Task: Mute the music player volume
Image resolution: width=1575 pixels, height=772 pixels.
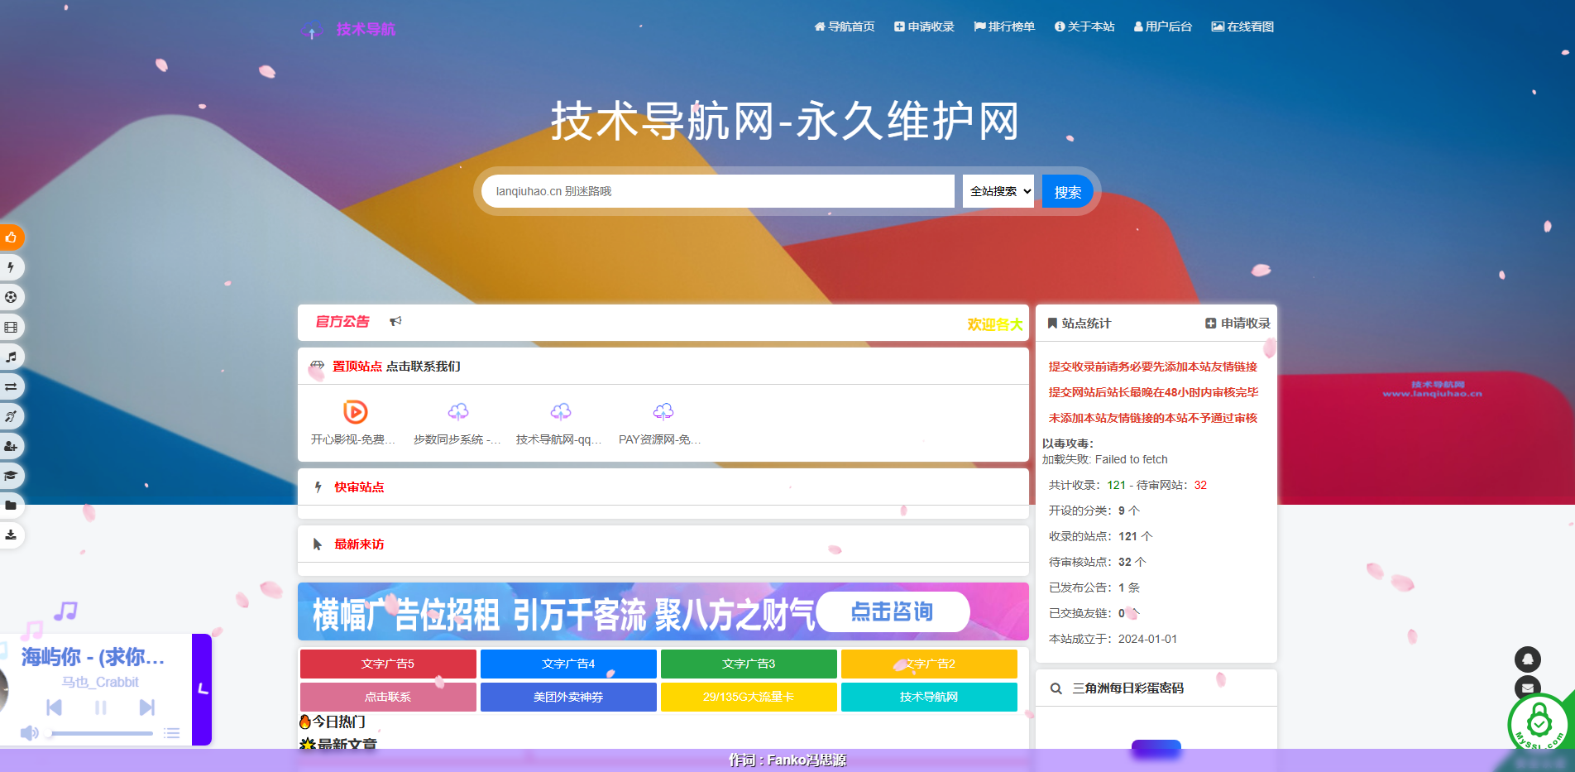Action: click(31, 733)
